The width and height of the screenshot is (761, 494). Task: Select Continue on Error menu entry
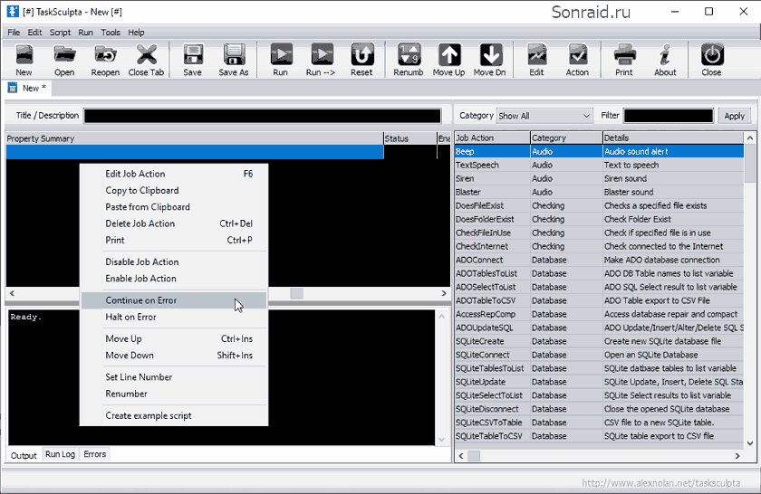tap(174, 300)
